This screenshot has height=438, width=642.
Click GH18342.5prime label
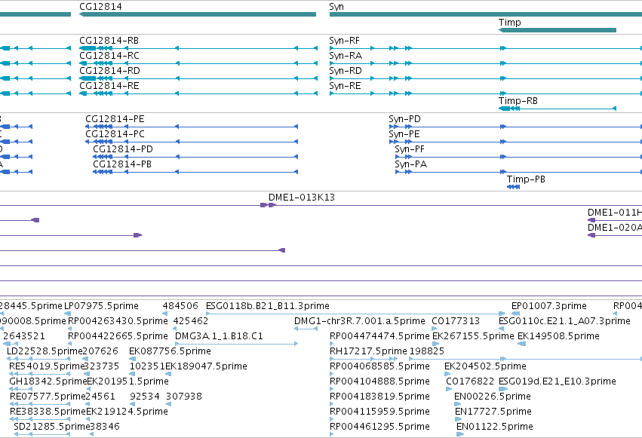(48, 381)
